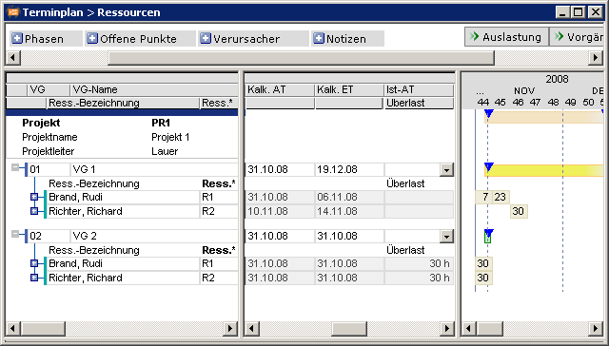
Task: Click middle pane scrollbar thumb
Action: [x=349, y=329]
